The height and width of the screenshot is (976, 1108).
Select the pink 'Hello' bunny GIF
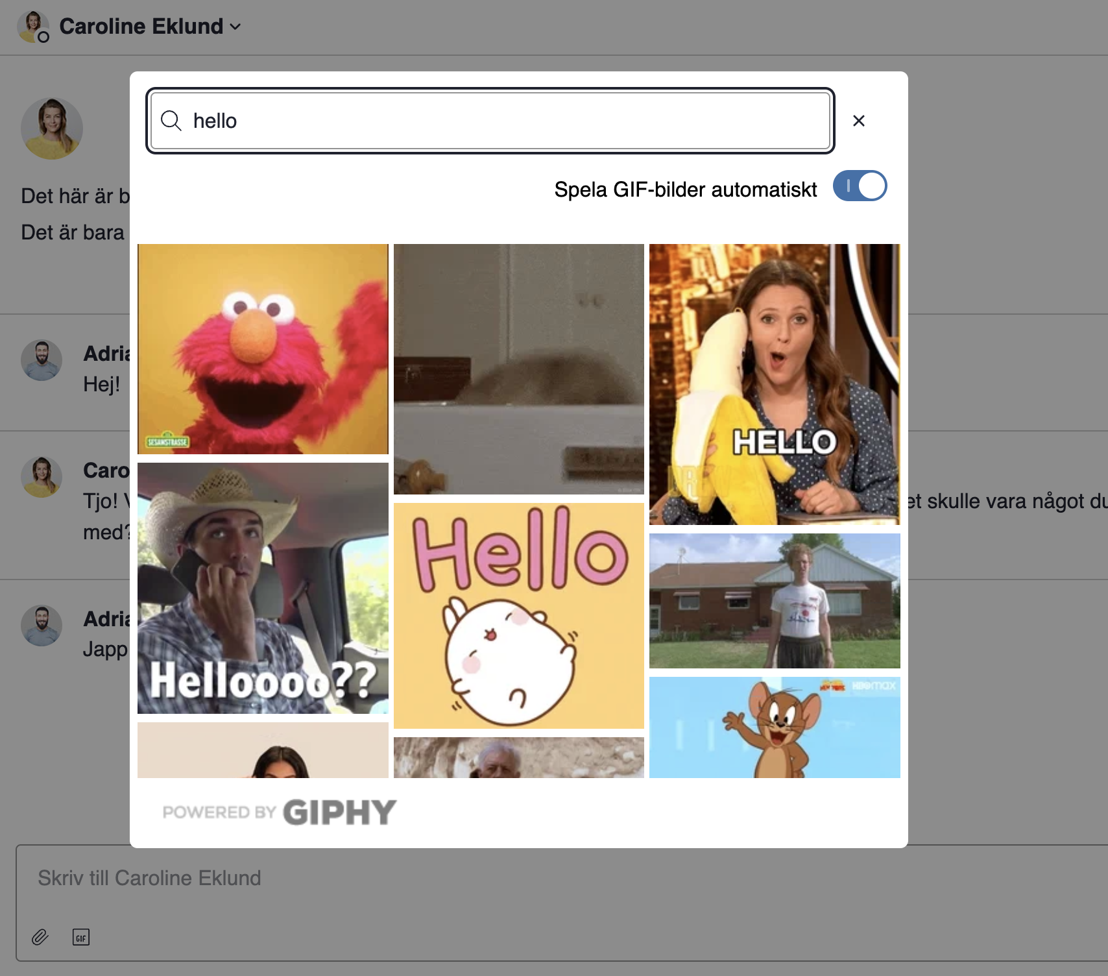click(519, 616)
